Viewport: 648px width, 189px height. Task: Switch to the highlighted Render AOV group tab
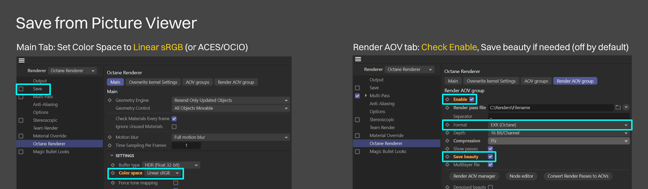click(575, 81)
